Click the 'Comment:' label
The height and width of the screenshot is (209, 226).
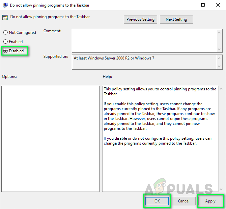tap(52, 31)
